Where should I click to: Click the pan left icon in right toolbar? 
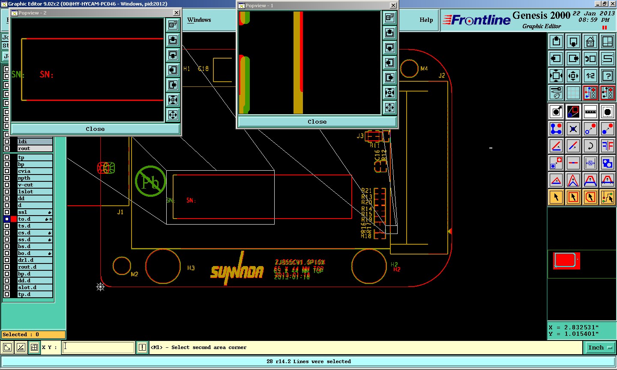[556, 58]
